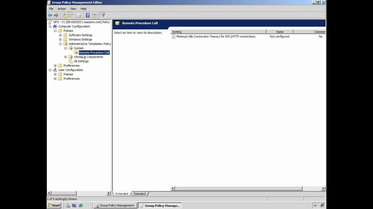
Task: Select the All Settings tree item
Action: [81, 61]
